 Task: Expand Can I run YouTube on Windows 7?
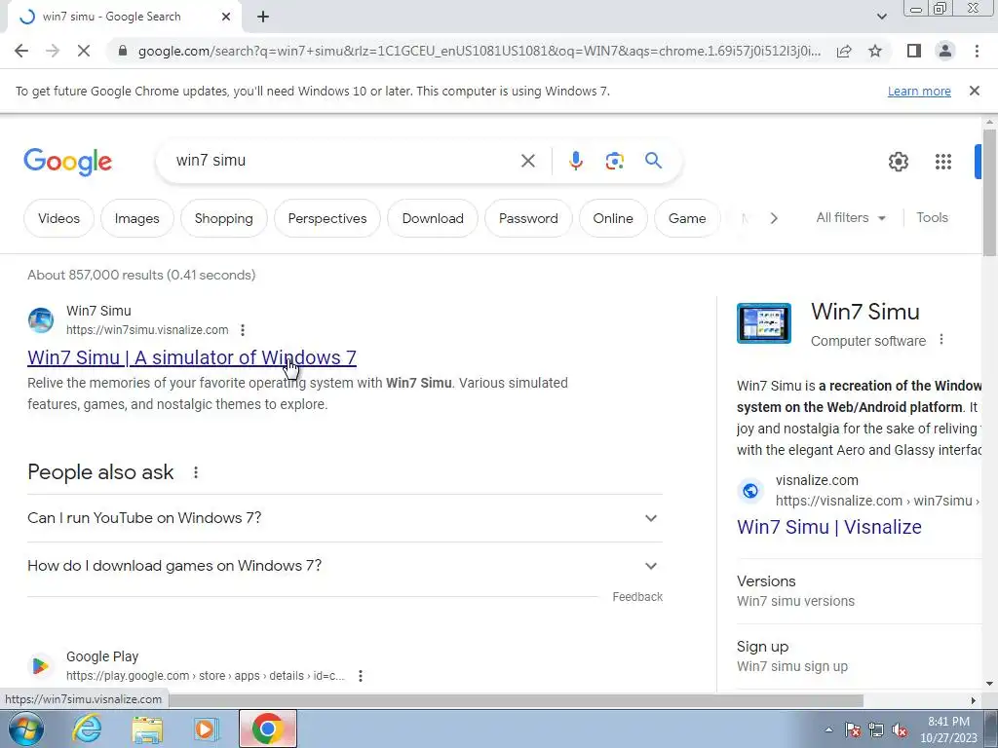pos(345,518)
